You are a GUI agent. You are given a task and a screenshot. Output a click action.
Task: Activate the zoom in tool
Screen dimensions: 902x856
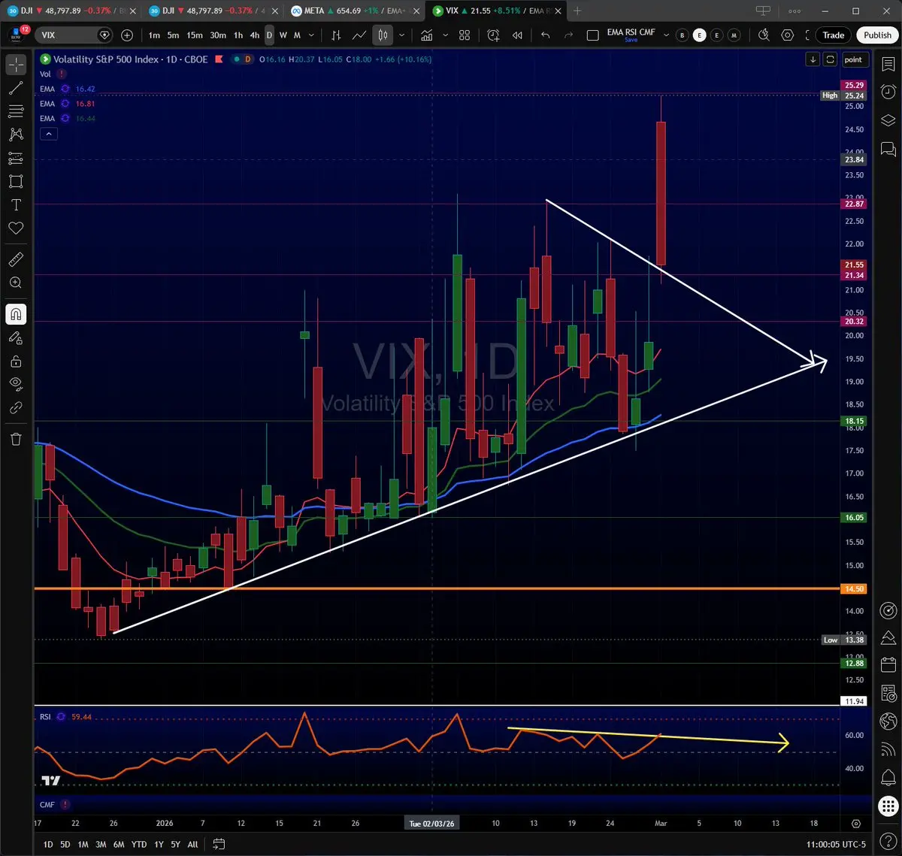pos(15,283)
